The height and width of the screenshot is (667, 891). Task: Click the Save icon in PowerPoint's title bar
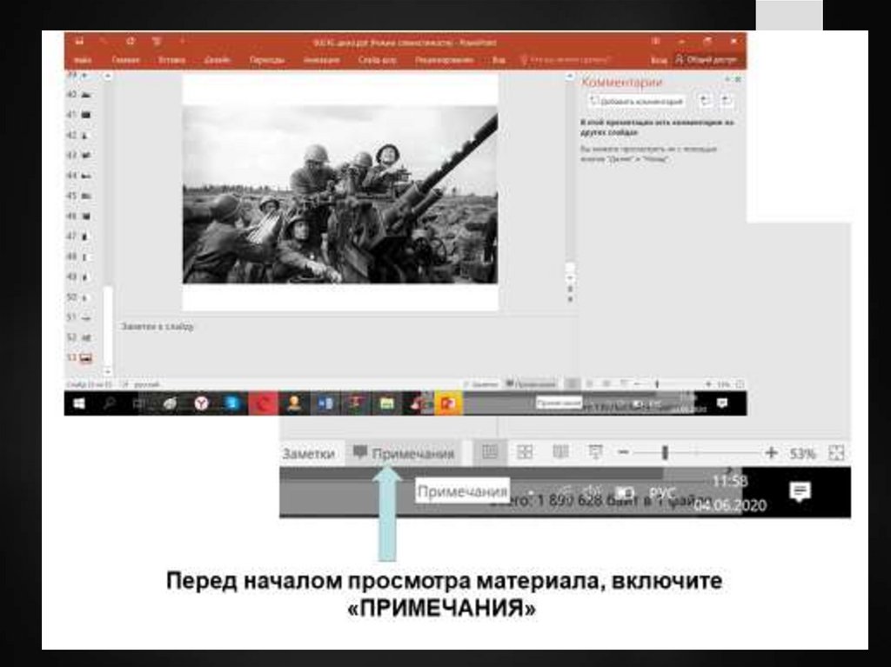pyautogui.click(x=79, y=42)
